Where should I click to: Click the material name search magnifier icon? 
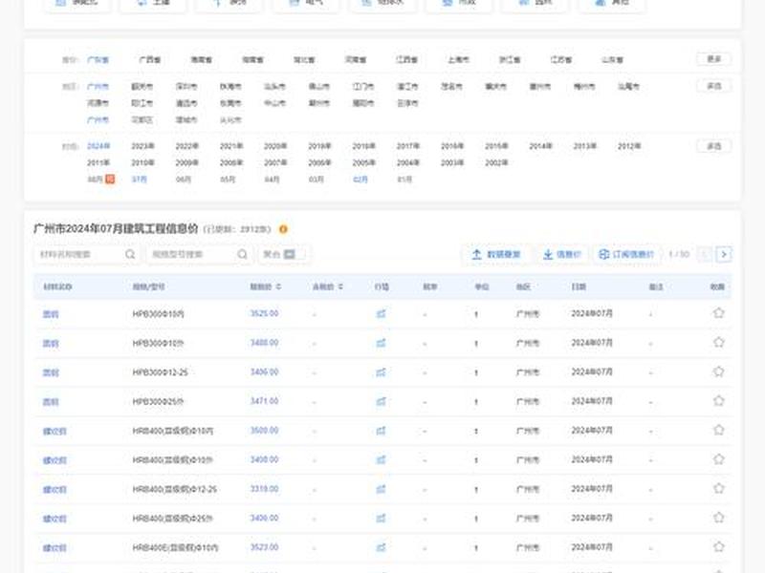[x=130, y=254]
